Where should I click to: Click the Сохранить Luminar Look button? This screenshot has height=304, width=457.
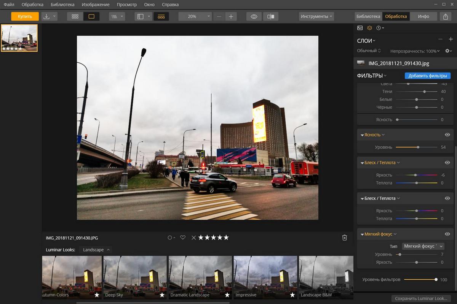click(421, 298)
